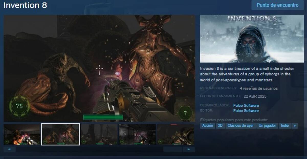Select the third dark forest thumbnail

click(99, 134)
